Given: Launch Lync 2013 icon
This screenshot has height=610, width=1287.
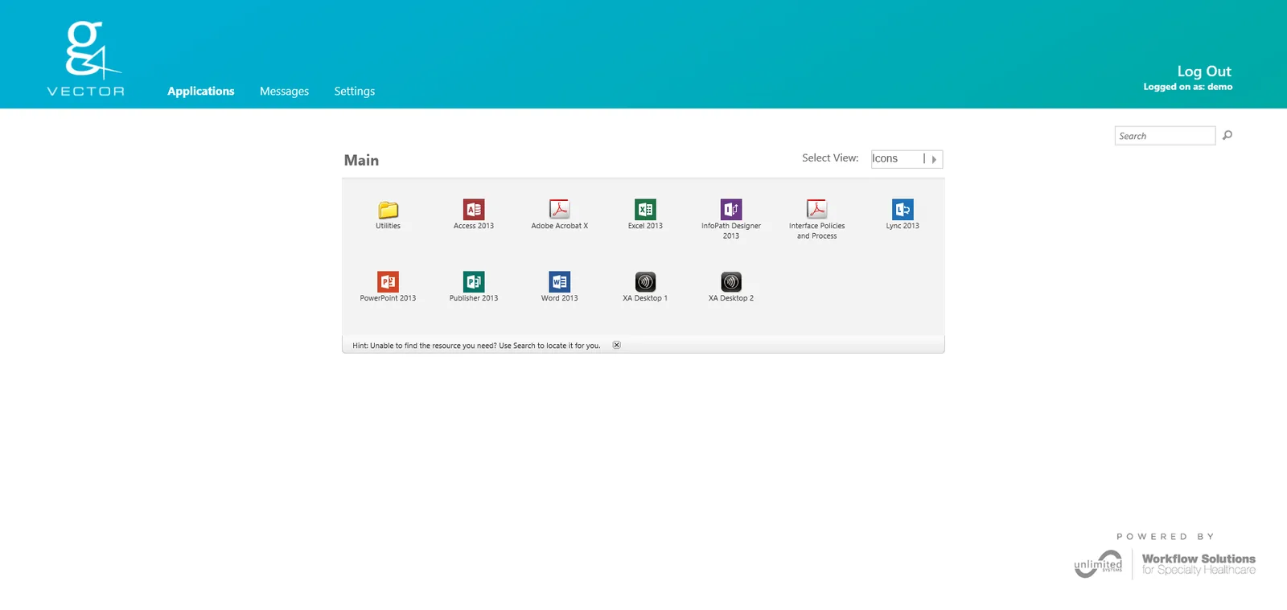Looking at the screenshot, I should point(903,210).
